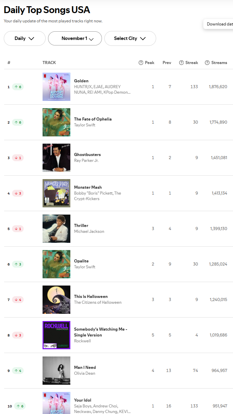Open the Thriller album cover thumbnail
The width and height of the screenshot is (233, 414).
pos(56,229)
